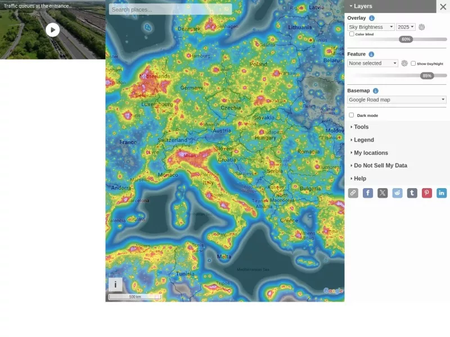Image resolution: width=450 pixels, height=337 pixels.
Task: Share map on Pinterest
Action: coord(427,193)
